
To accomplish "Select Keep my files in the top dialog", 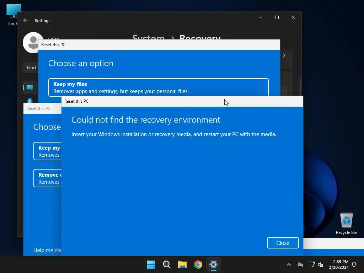I will click(x=158, y=87).
